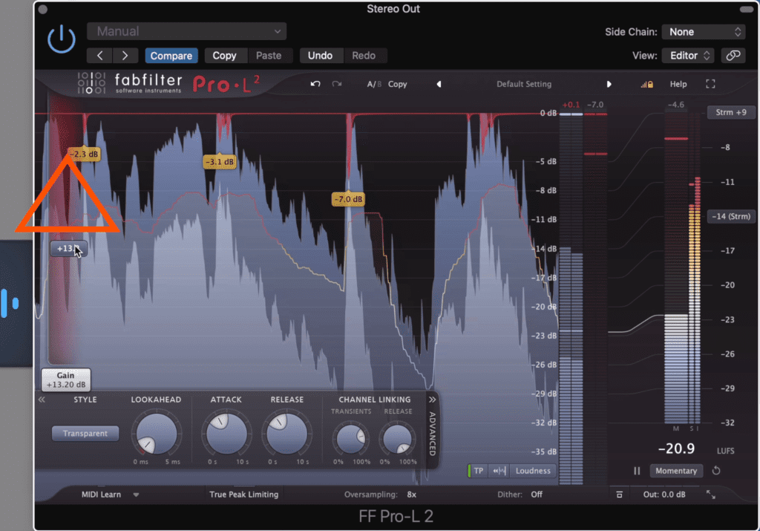Image resolution: width=760 pixels, height=531 pixels.
Task: Click Copy in the plug-in header
Action: pos(224,56)
